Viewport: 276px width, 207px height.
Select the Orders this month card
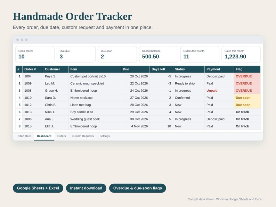200,54
